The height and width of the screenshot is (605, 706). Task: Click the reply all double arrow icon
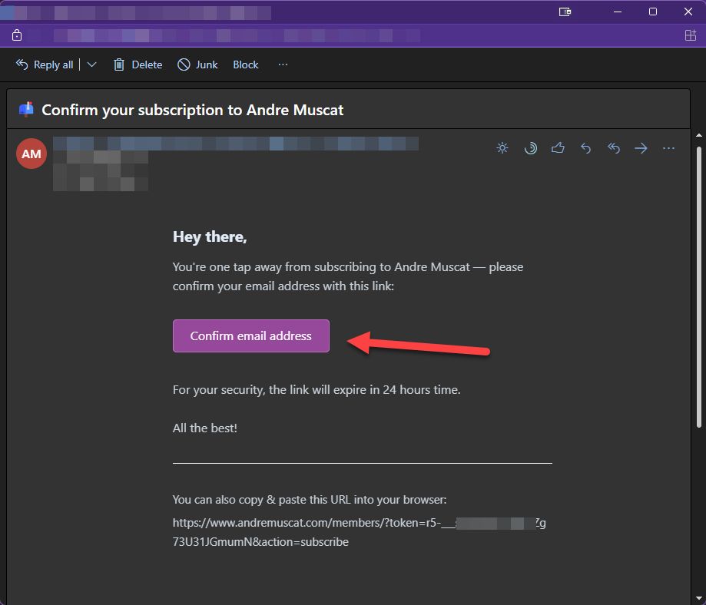point(614,148)
